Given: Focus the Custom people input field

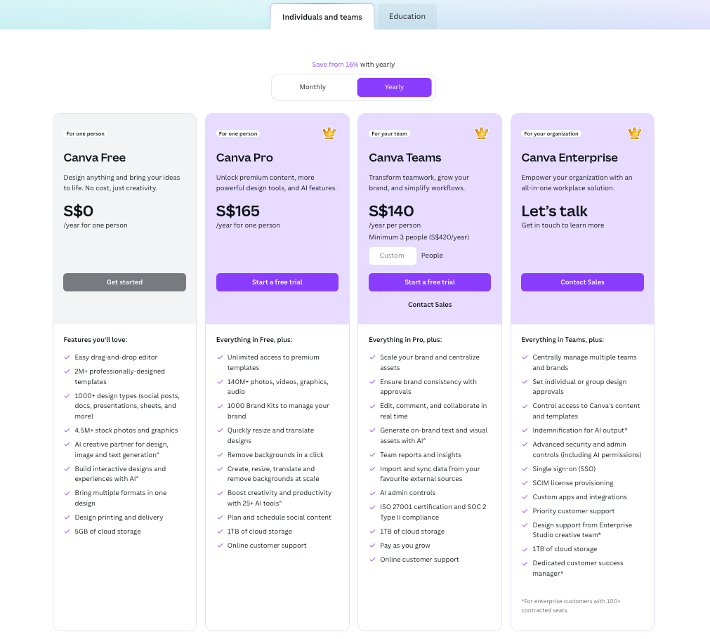Looking at the screenshot, I should [392, 256].
